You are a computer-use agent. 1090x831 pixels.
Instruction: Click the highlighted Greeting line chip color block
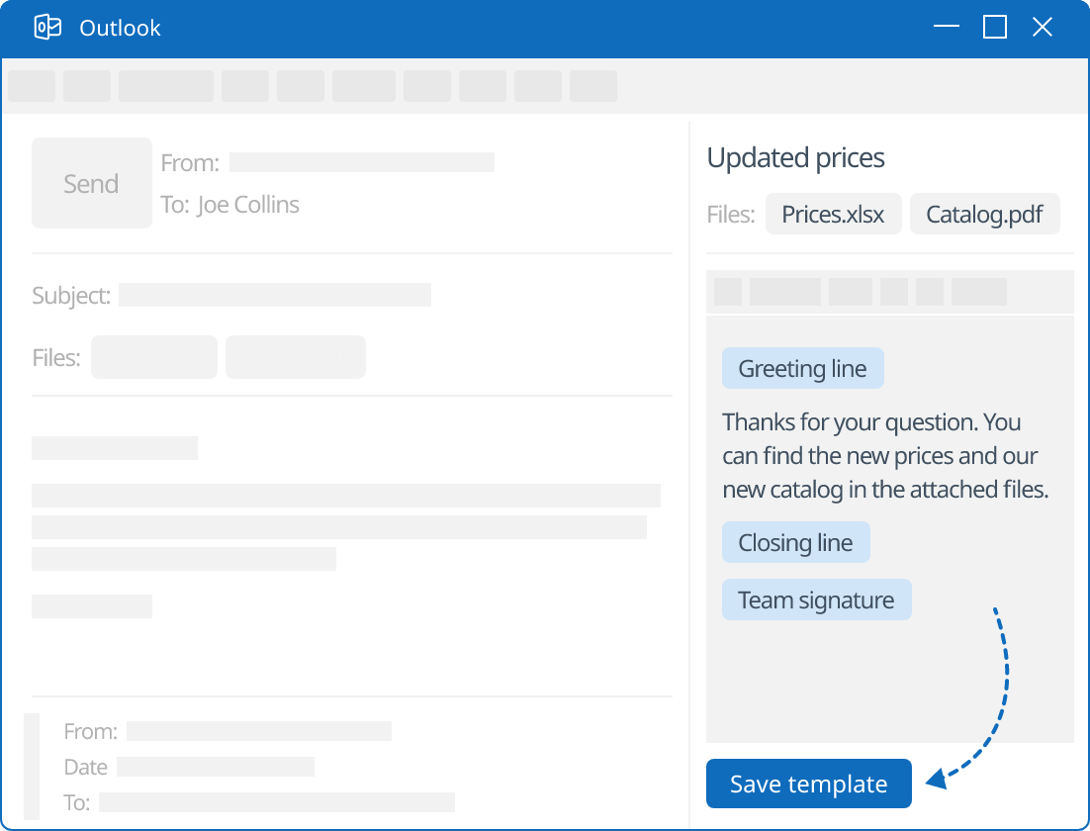[x=802, y=368]
